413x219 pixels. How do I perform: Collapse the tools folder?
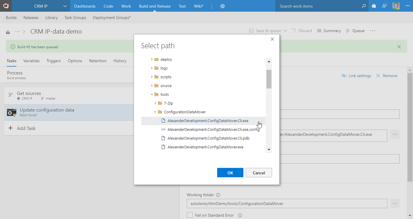152,94
